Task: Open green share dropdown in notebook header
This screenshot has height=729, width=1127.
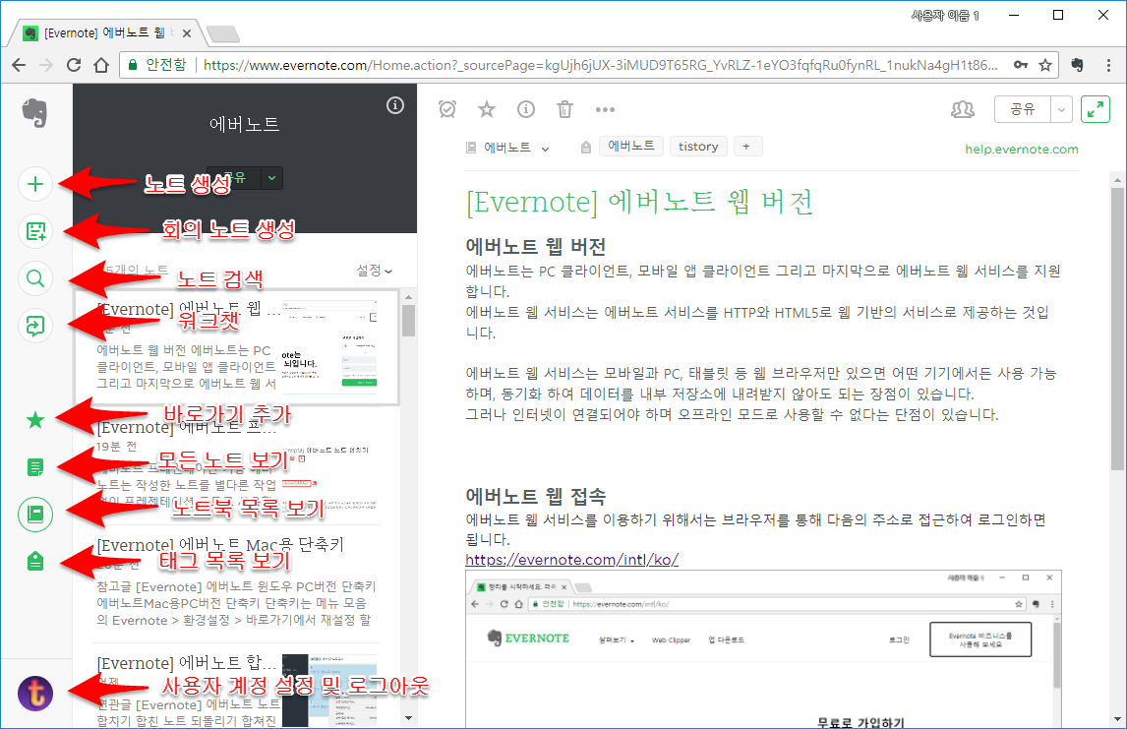Action: click(x=271, y=177)
